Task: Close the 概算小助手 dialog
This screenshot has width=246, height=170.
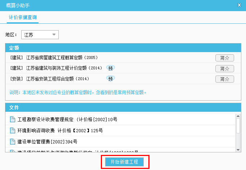Action: click(x=240, y=5)
